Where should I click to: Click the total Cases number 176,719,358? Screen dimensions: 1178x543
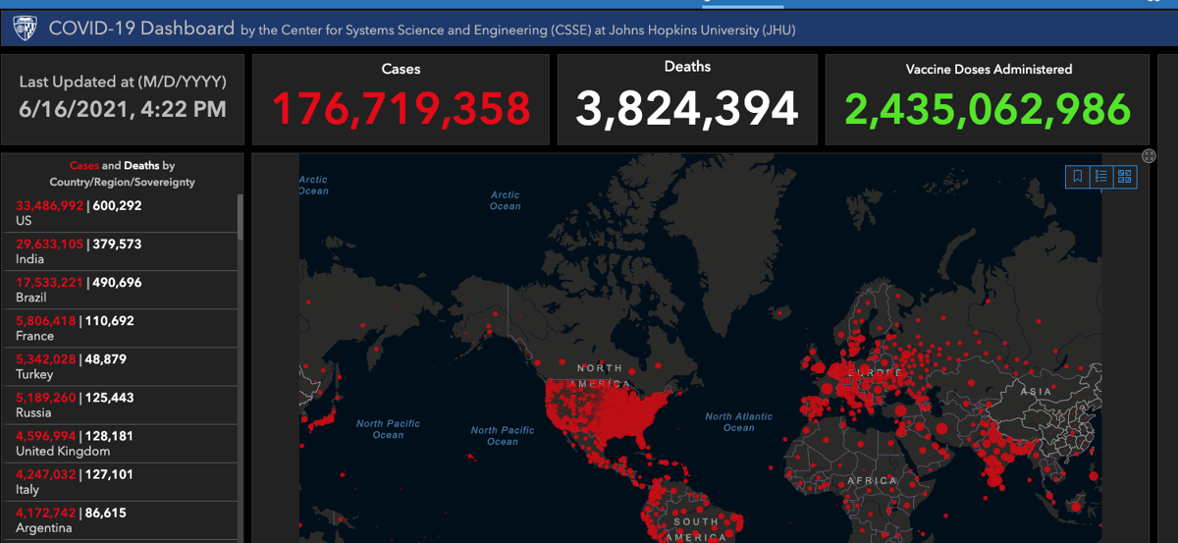point(401,109)
